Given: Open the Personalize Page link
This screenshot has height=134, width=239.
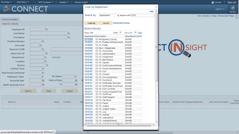Looking at the screenshot, I should click(x=226, y=16).
